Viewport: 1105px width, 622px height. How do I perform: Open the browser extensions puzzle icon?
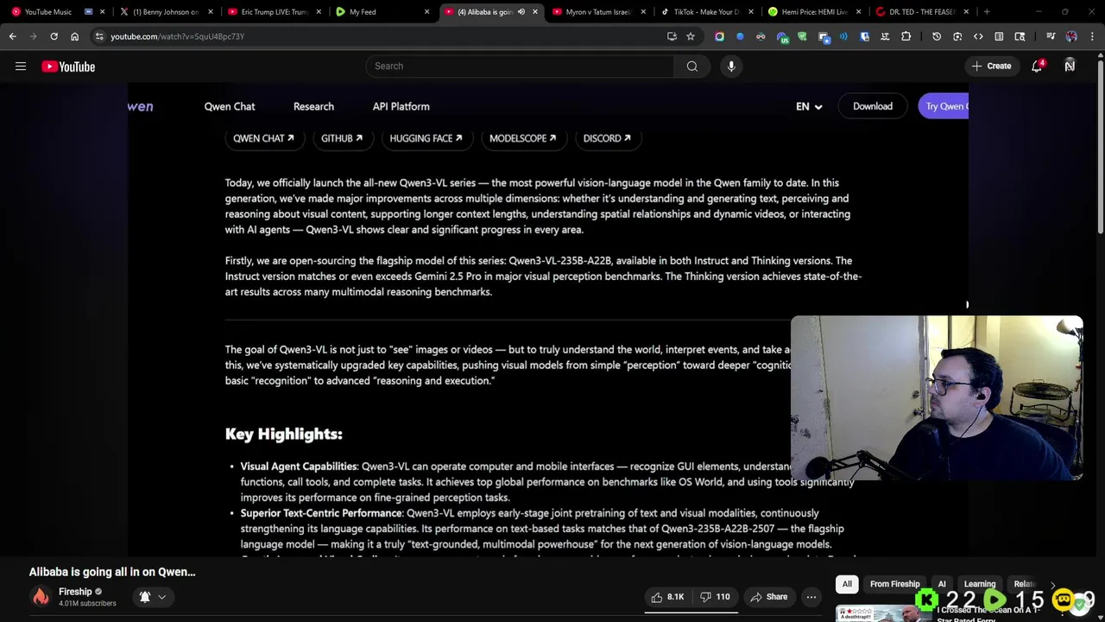click(906, 36)
